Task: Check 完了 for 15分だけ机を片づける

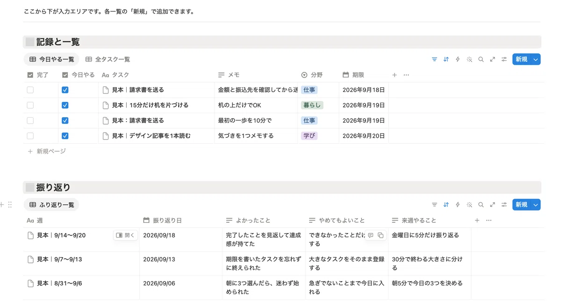Action: [x=30, y=106]
